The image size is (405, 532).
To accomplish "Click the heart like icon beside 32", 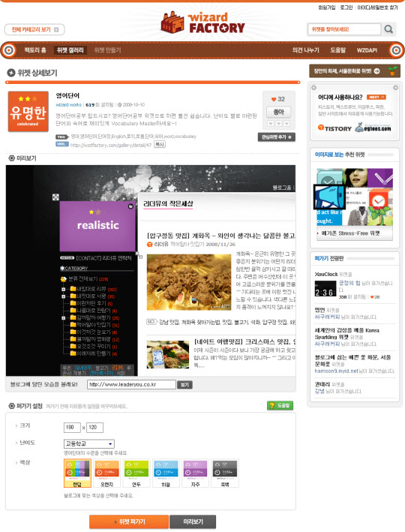I will click(x=274, y=99).
